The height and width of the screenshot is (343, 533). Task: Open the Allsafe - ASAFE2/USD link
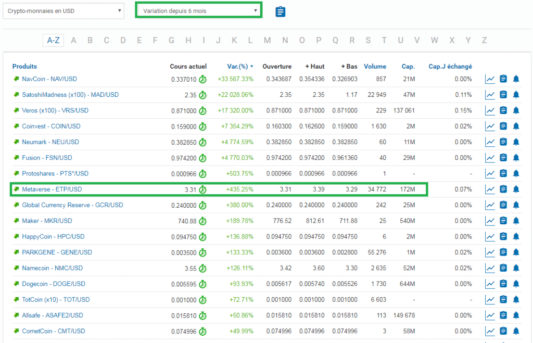point(53,315)
